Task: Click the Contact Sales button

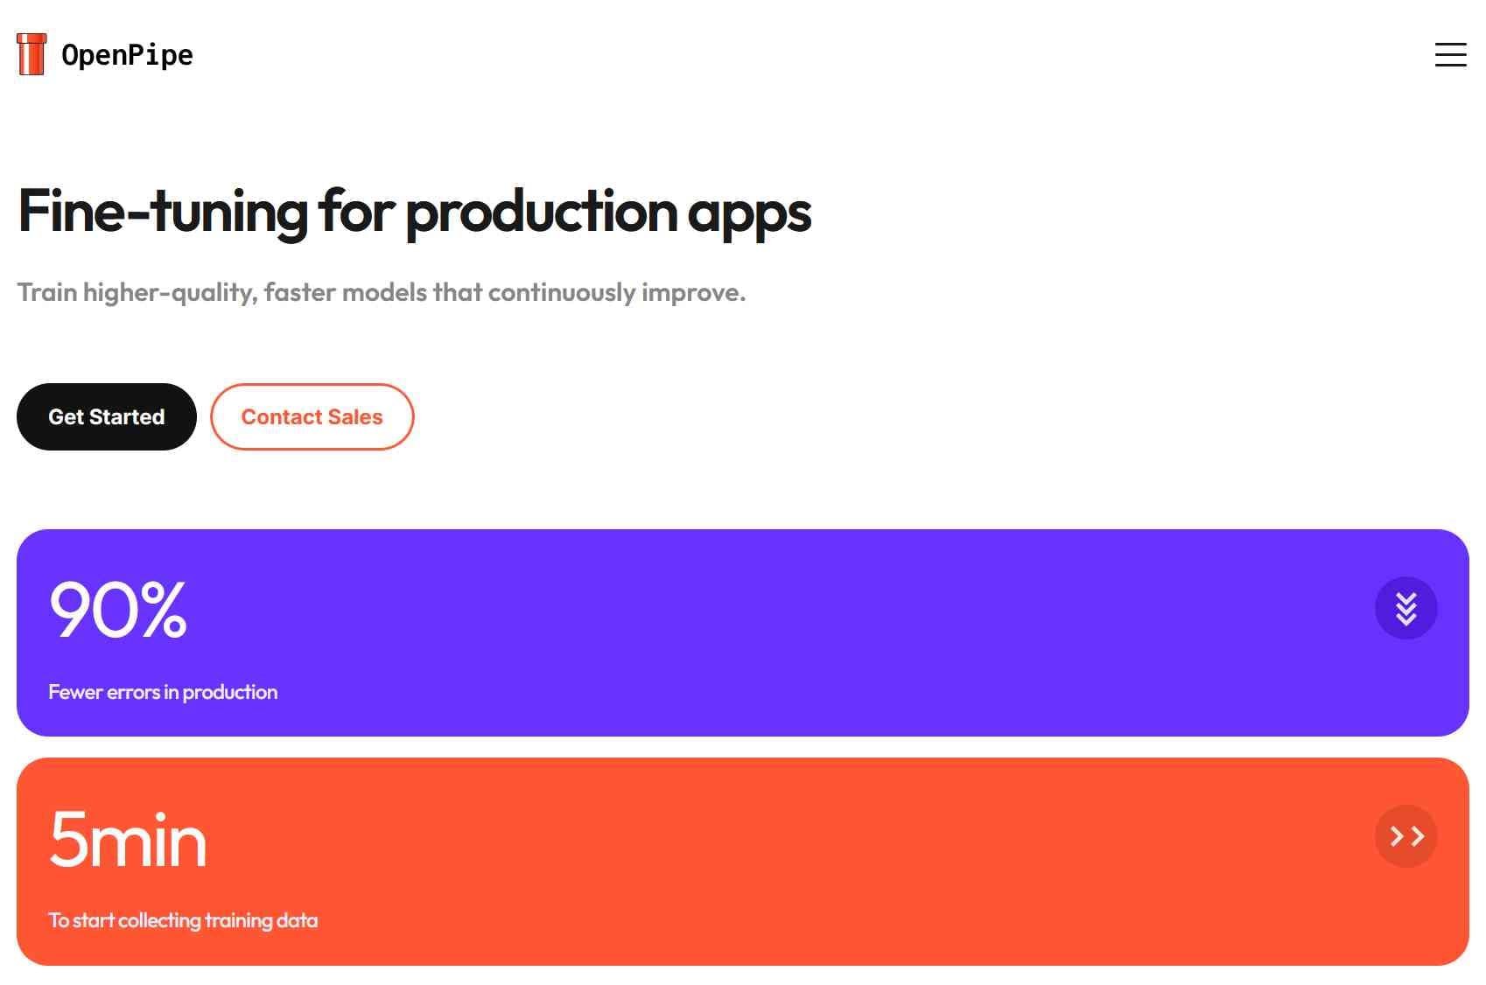Action: [312, 416]
